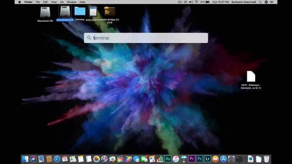Open iBooks in the dock
Image resolution: width=292 pixels, height=164 pixels.
(215, 159)
